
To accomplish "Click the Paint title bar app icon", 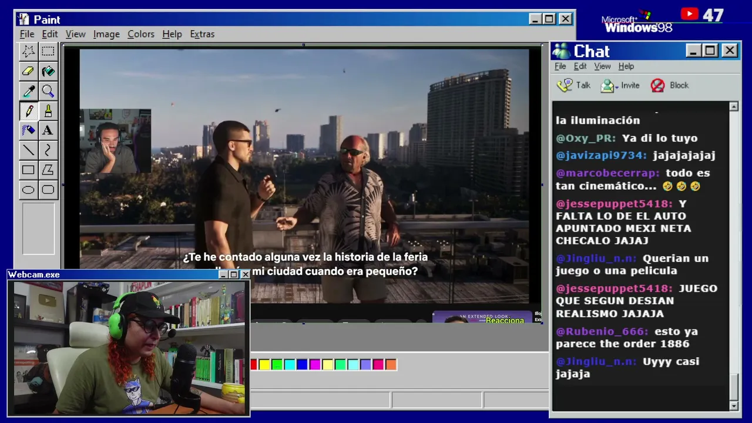I will [23, 19].
